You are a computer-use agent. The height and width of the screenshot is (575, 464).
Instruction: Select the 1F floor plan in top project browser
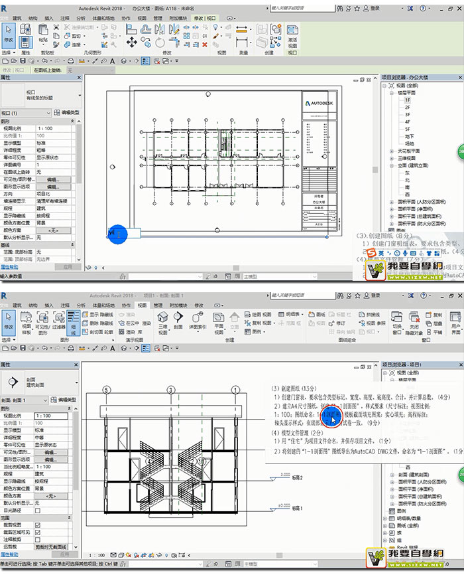pos(408,100)
